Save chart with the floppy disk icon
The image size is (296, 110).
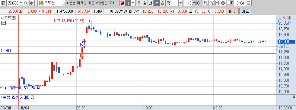tap(217, 3)
